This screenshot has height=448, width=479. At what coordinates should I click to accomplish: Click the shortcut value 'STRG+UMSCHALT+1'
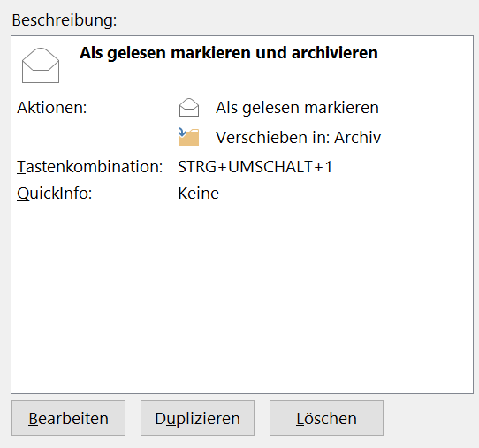[x=255, y=167]
